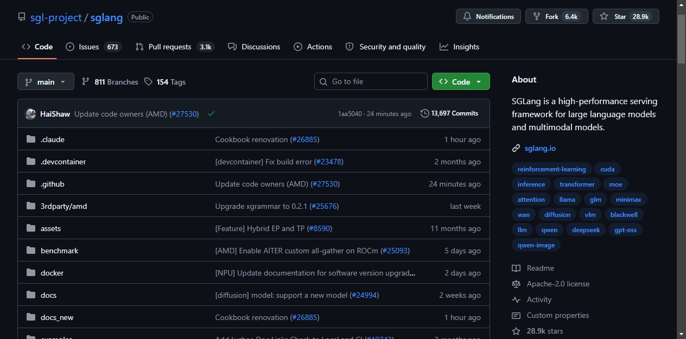The height and width of the screenshot is (339, 686).
Task: Click the pulse icon beside Activity
Action: coord(516,299)
